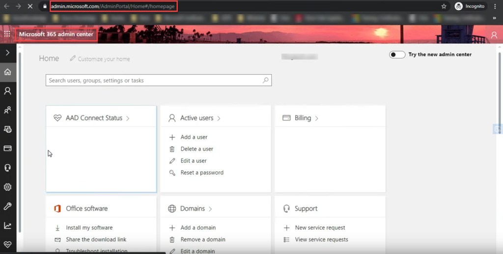The height and width of the screenshot is (254, 503).
Task: Show more bookmarks with the double chevron
Action: point(494,18)
